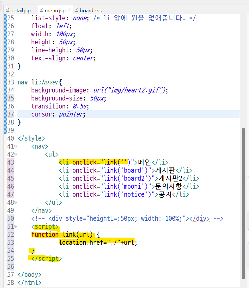
Task: Click the li line with link('board')
Action: click(126, 170)
